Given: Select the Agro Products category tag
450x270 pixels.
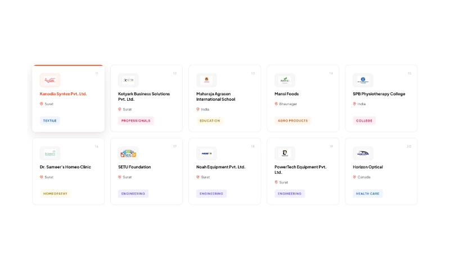Looking at the screenshot, I should coord(292,120).
